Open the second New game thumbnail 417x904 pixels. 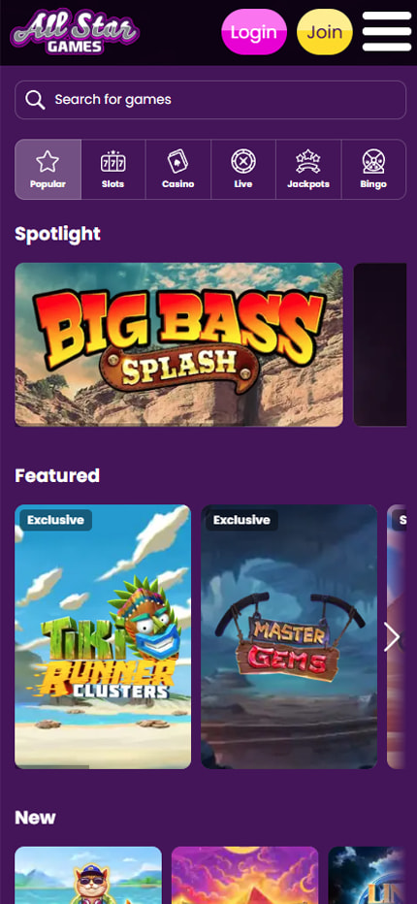pos(245,875)
